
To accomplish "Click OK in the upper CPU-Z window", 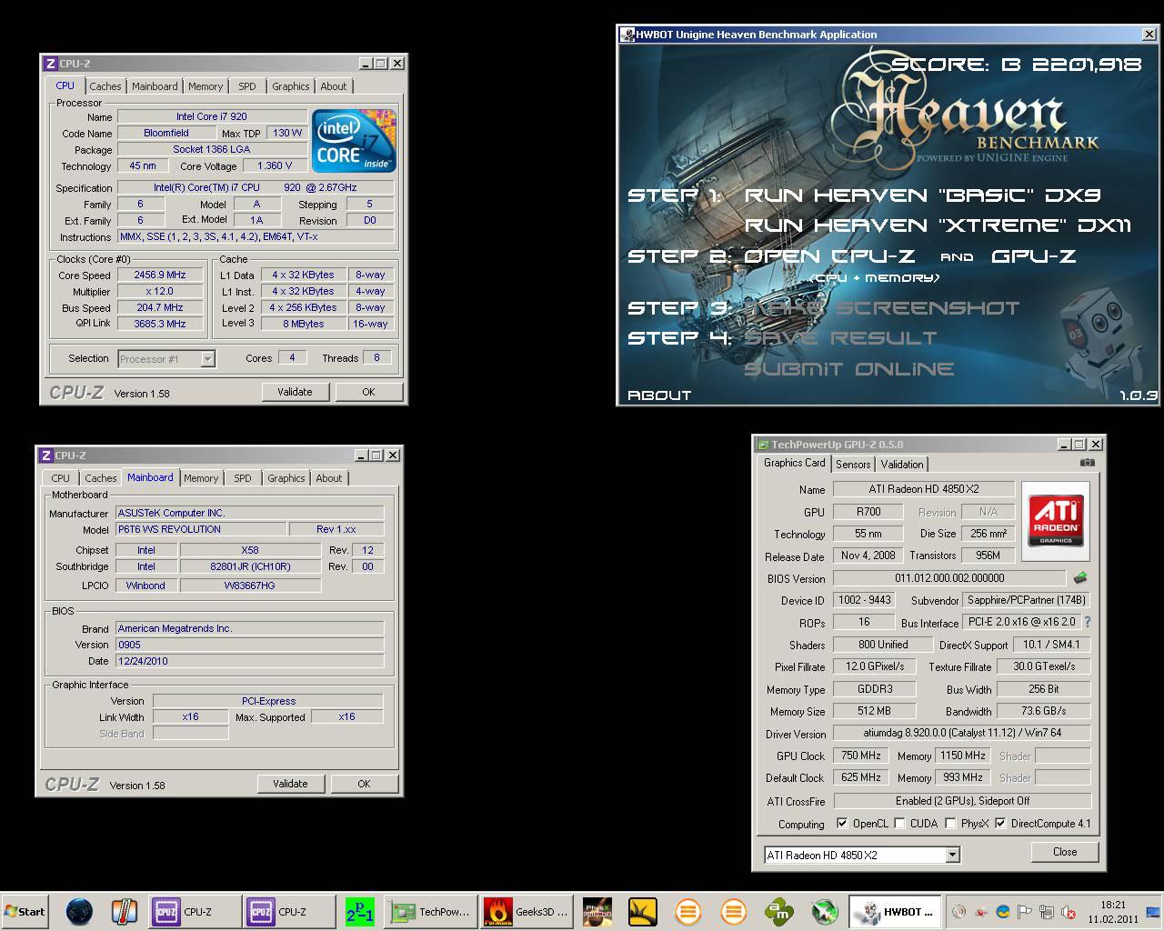I will [368, 392].
